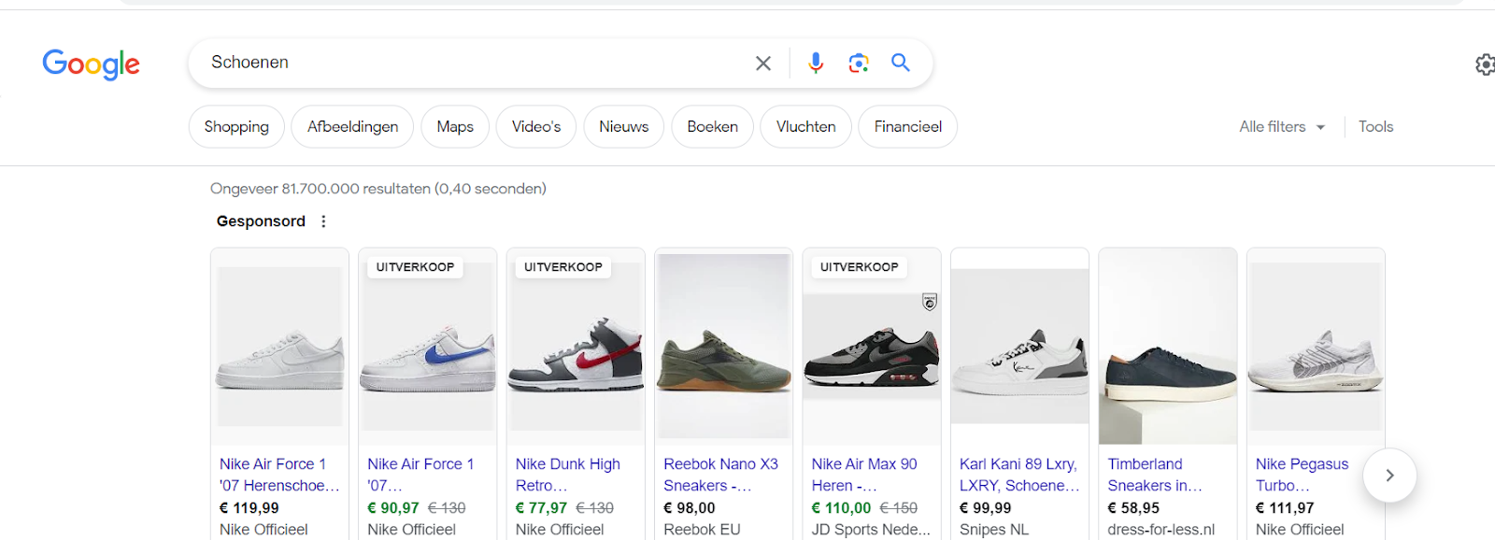Open Reebok Nano X3 Sneakers link

pyautogui.click(x=720, y=475)
